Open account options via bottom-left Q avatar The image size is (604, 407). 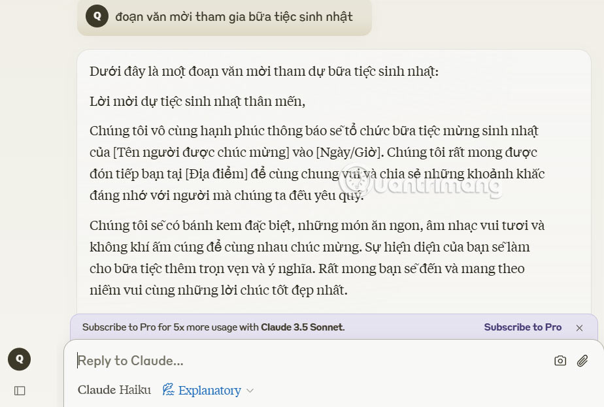tap(19, 359)
